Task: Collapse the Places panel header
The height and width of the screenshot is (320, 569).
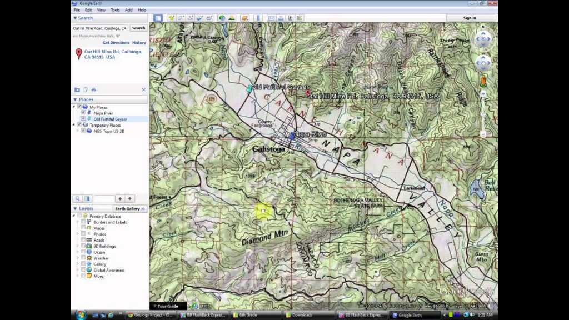Action: coord(75,99)
